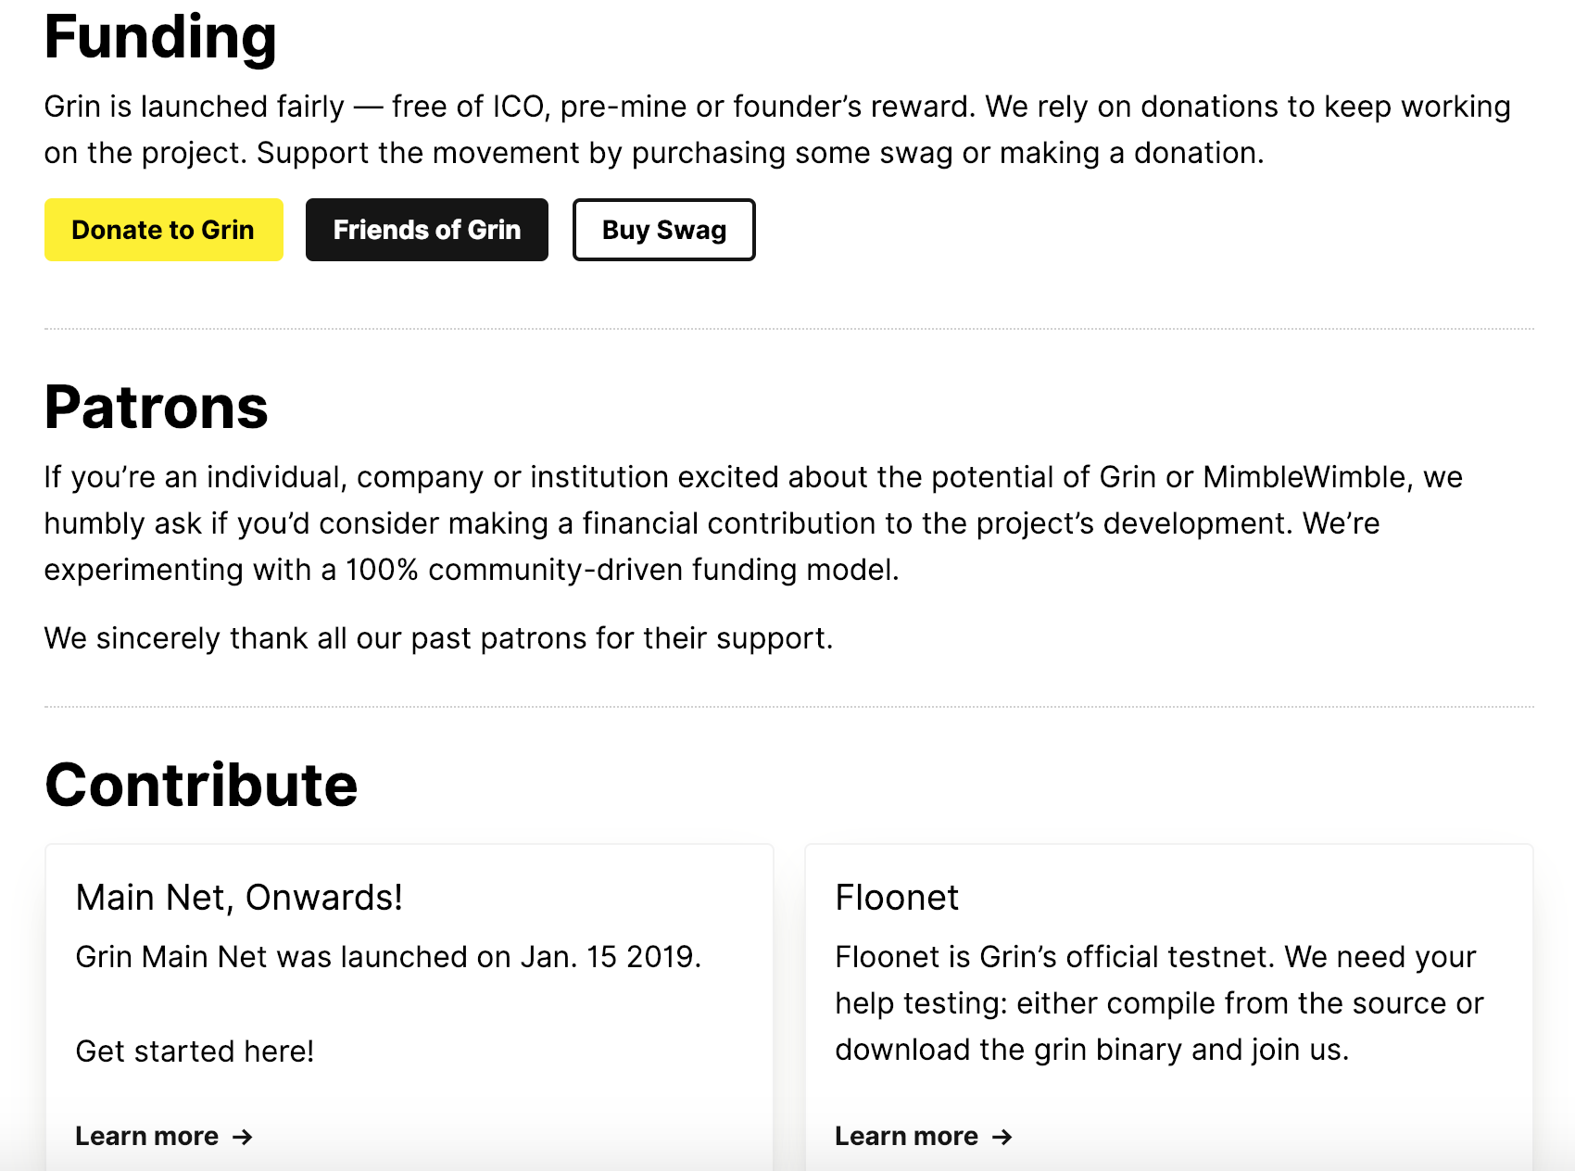Click the dotted divider above Contribute heading
This screenshot has width=1575, height=1171.
point(789,706)
